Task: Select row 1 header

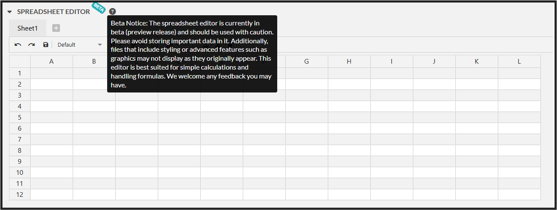Action: click(x=20, y=73)
